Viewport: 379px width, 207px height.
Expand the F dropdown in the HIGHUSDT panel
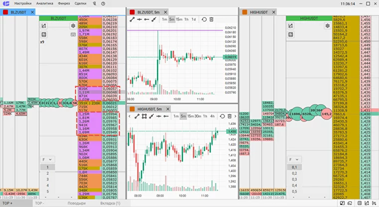[x=294, y=160]
